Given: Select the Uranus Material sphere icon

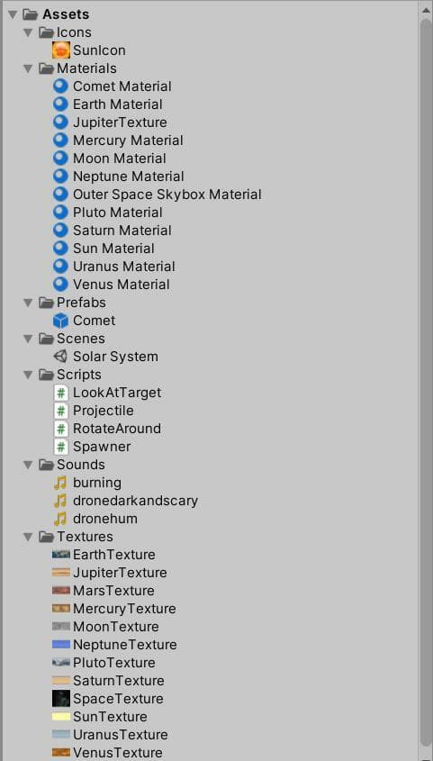Looking at the screenshot, I should (x=60, y=266).
